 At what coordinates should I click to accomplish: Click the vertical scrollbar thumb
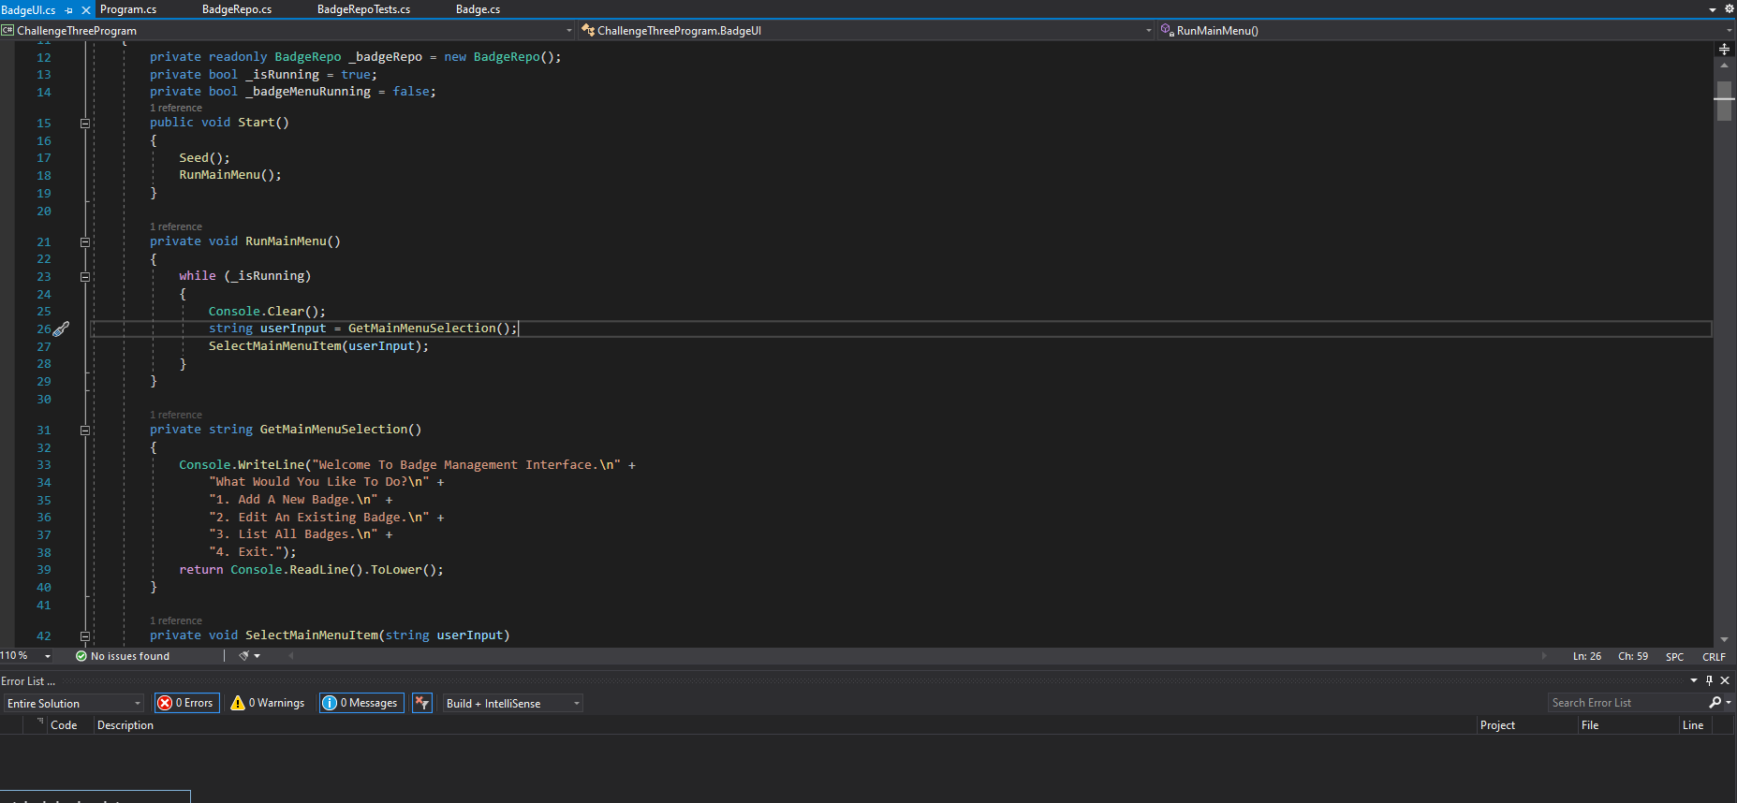(x=1724, y=101)
